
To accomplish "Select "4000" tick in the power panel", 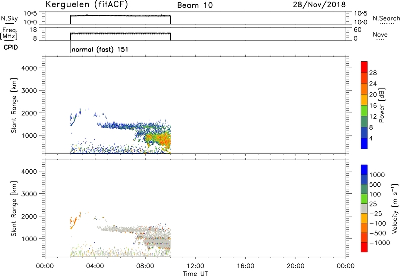I will click(29, 68).
